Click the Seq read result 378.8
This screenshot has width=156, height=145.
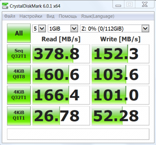(x=61, y=54)
